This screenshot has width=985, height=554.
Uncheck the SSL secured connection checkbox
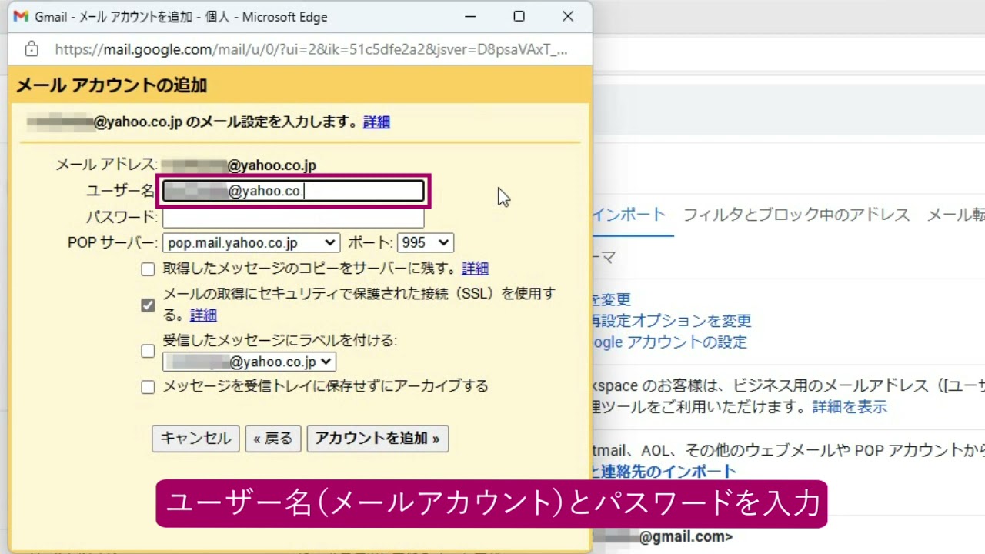(148, 305)
